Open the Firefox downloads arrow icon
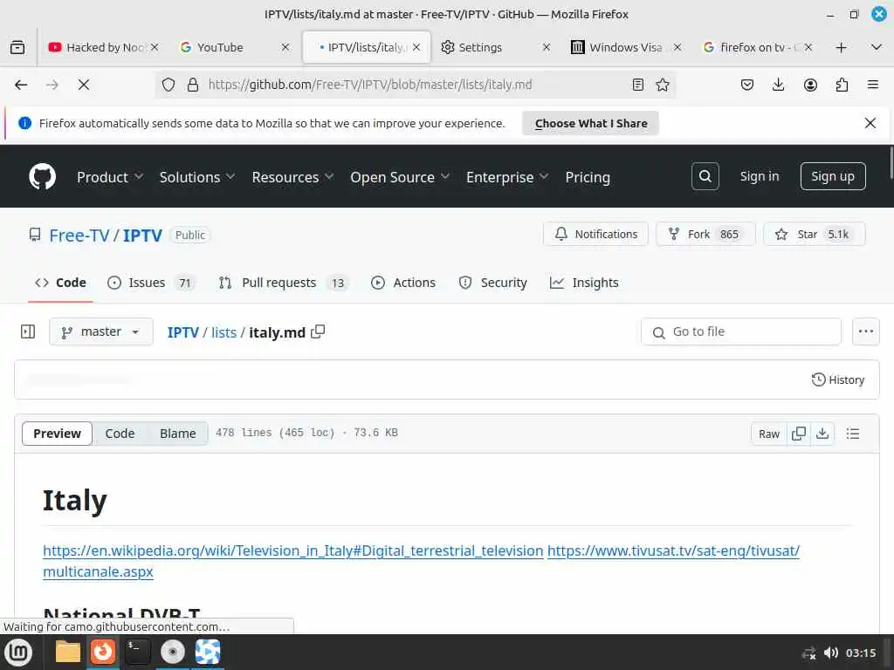 click(778, 85)
